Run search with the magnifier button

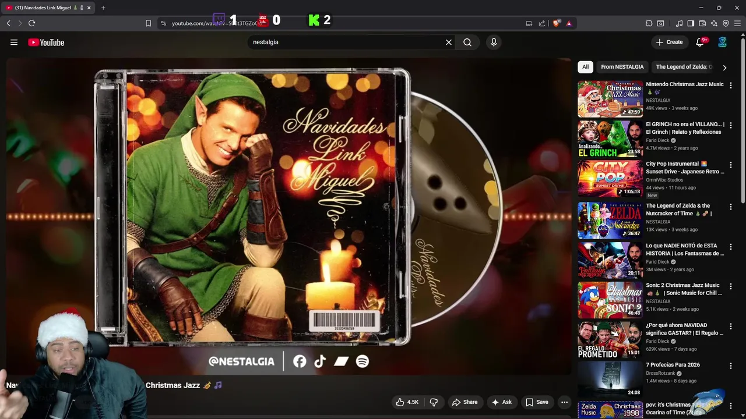(467, 42)
